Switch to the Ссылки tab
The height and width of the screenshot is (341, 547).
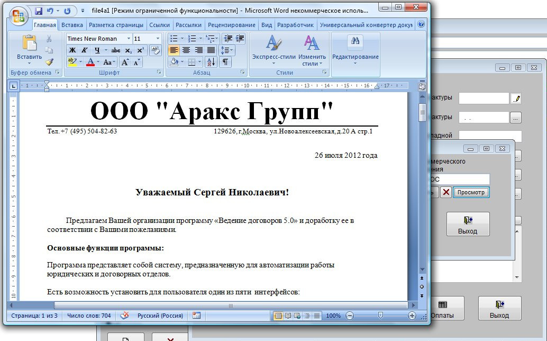pos(159,25)
